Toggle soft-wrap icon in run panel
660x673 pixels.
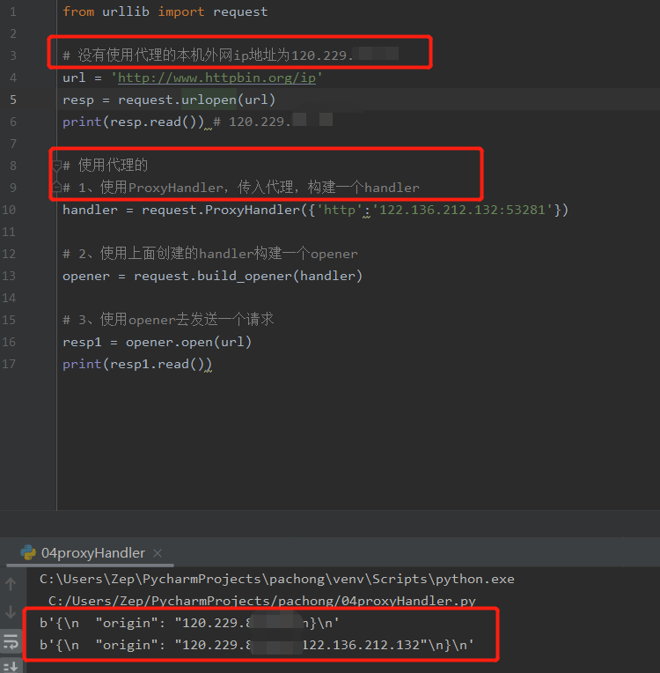11,641
